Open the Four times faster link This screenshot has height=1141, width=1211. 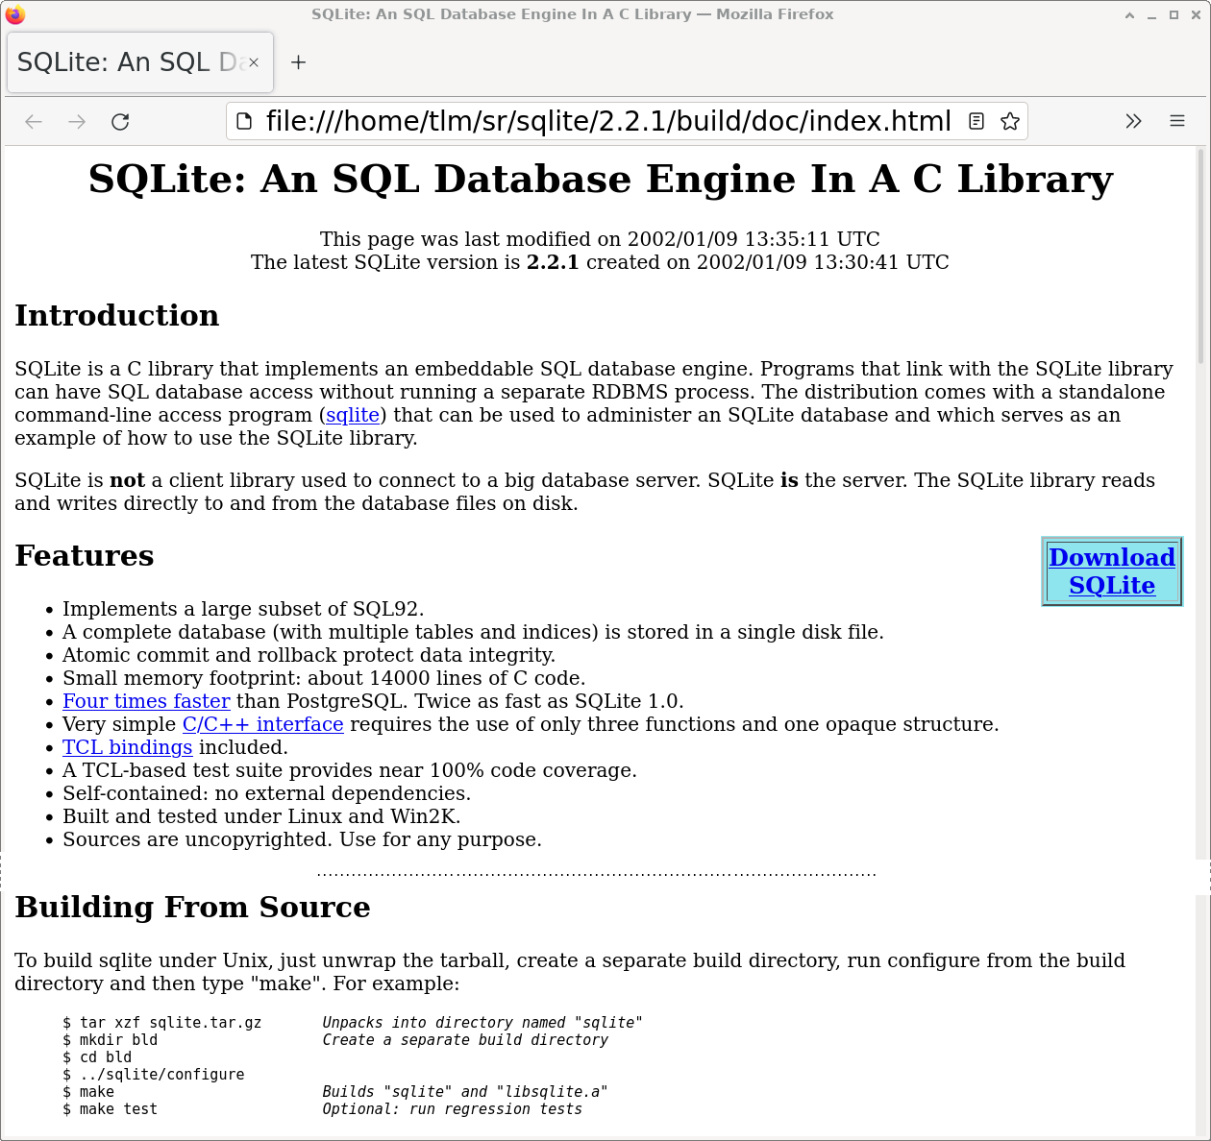pyautogui.click(x=146, y=701)
